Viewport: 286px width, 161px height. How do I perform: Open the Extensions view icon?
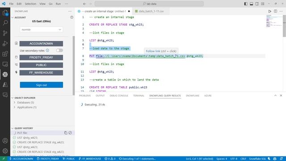[x=5, y=54]
